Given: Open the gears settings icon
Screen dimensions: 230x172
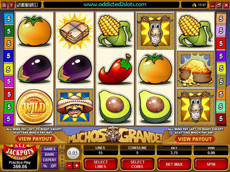Looking at the screenshot, I should pyautogui.click(x=53, y=166).
